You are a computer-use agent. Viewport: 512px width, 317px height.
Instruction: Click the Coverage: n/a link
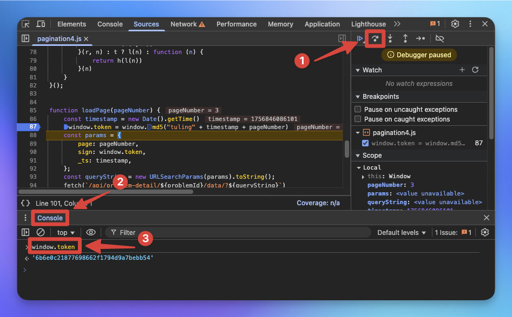click(318, 203)
